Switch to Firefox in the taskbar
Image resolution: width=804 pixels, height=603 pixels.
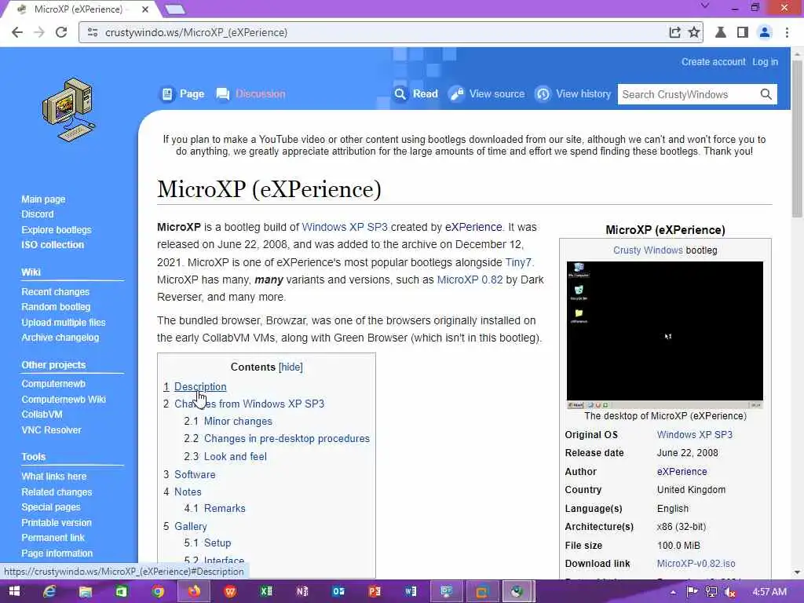click(x=194, y=592)
